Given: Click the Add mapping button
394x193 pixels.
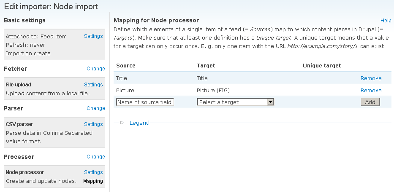Looking at the screenshot, I should coord(370,102).
